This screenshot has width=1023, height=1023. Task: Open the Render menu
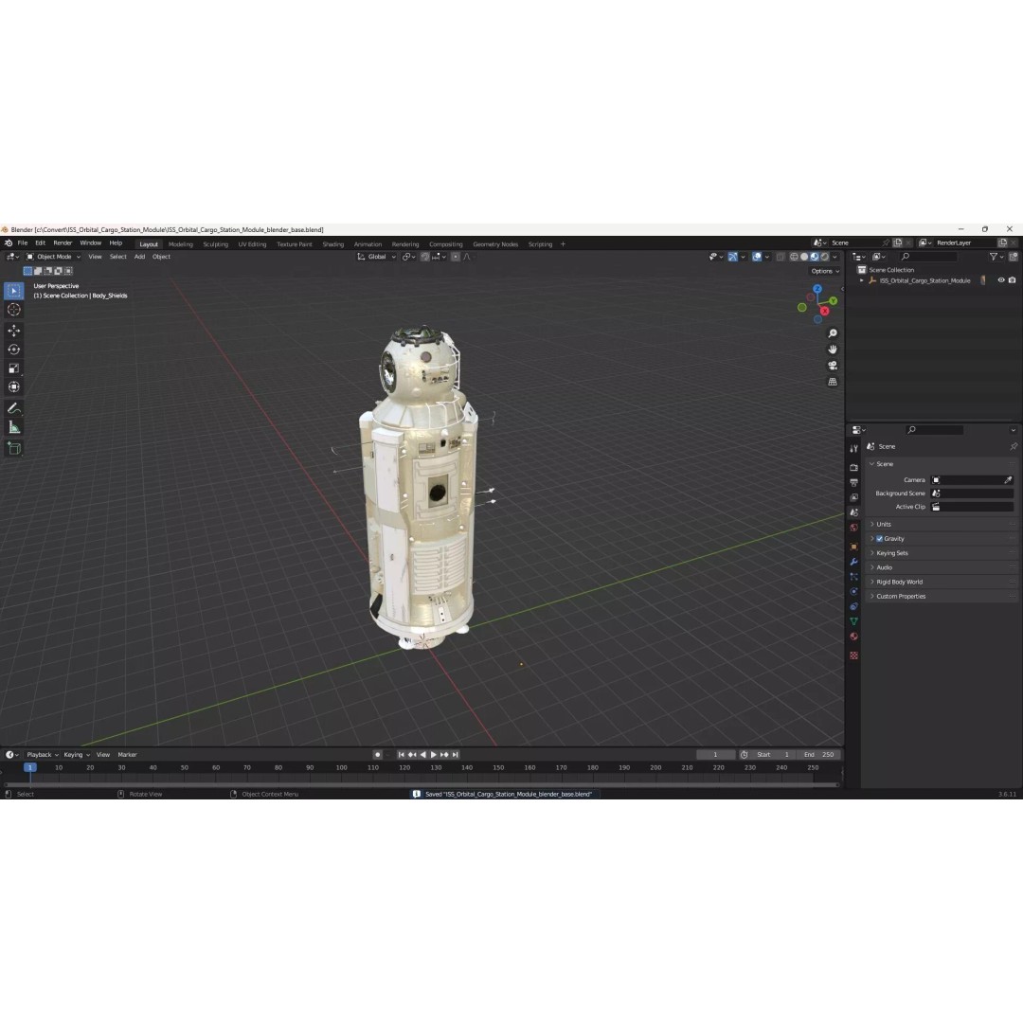[63, 243]
